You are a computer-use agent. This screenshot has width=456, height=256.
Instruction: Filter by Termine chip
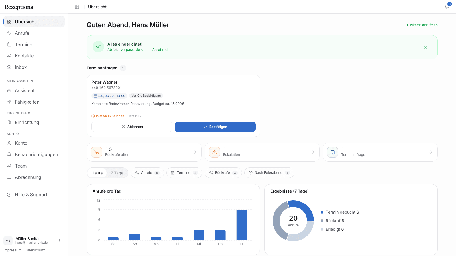(184, 173)
